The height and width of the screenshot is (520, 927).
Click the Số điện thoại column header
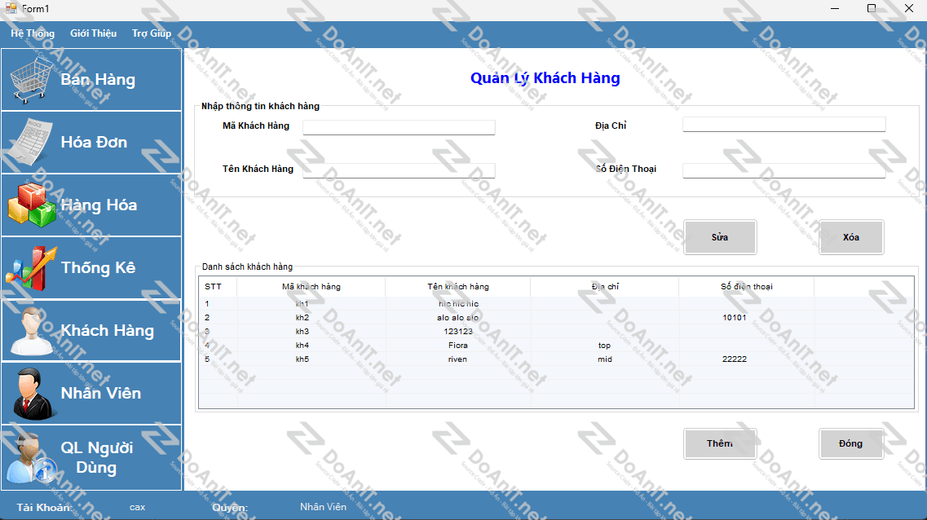pos(747,287)
